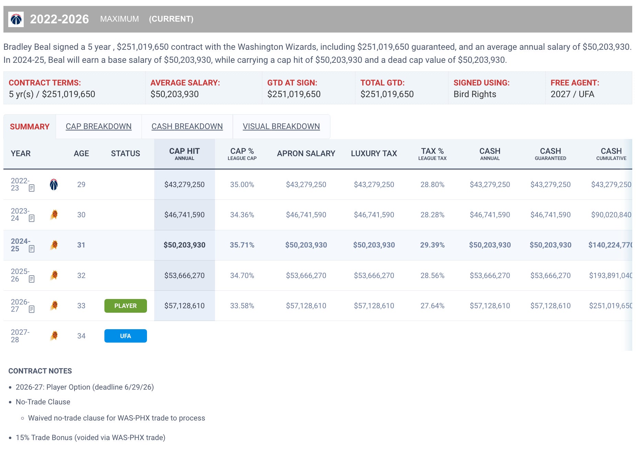Click the green PLAYER option badge

[x=125, y=306]
